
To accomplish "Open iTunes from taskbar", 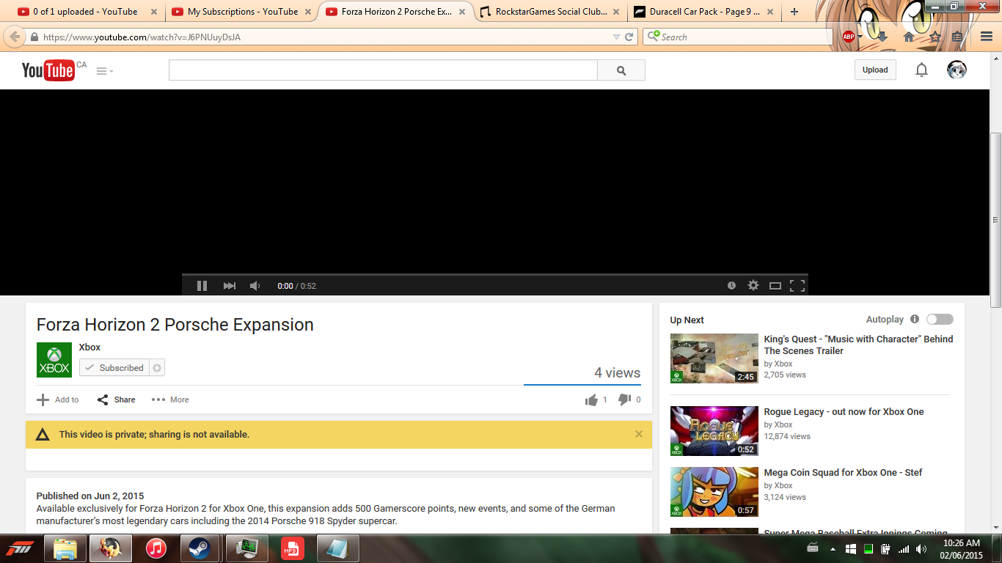I will coord(156,548).
